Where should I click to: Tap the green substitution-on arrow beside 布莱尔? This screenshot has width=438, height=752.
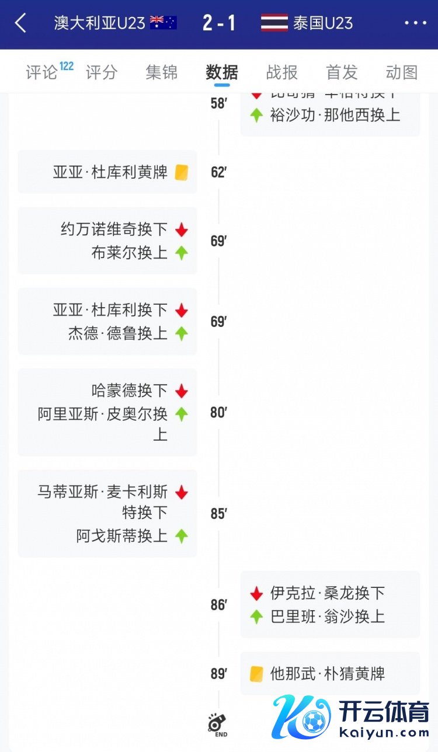click(182, 253)
